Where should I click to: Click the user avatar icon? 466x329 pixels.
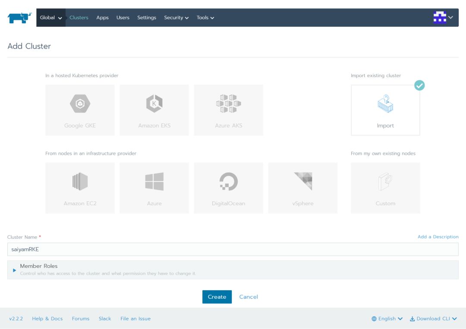coord(440,17)
